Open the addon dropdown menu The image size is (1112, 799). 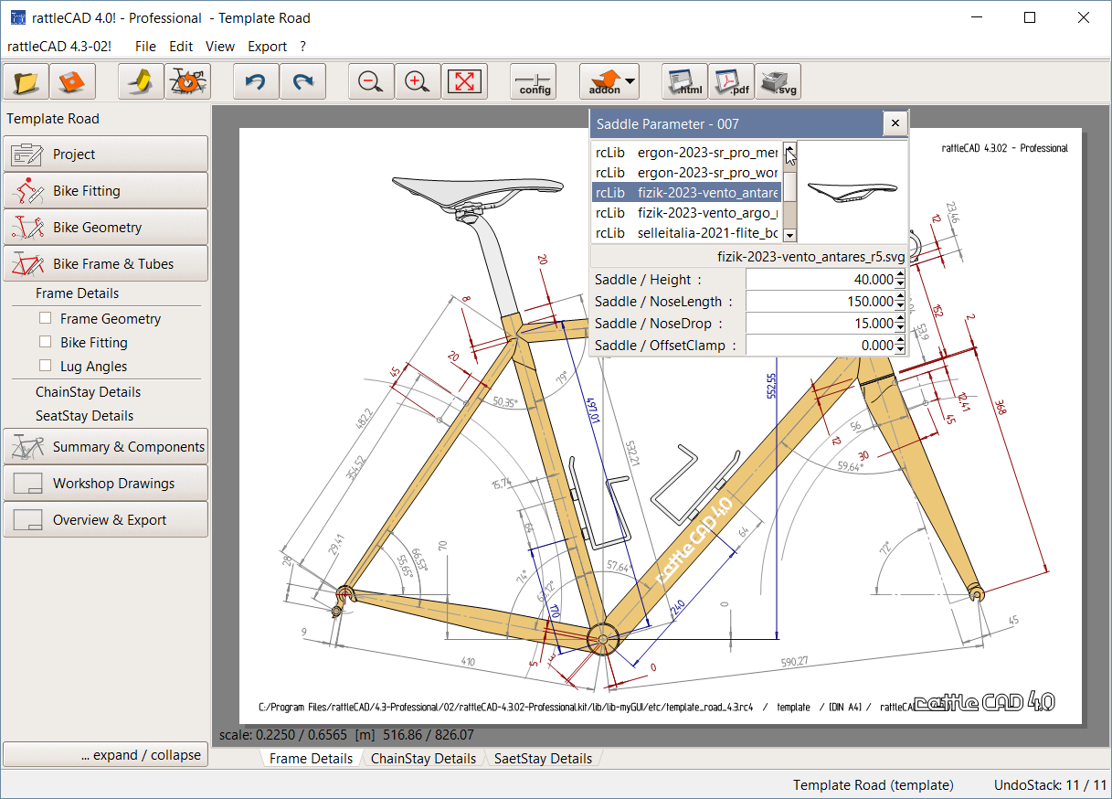(609, 81)
